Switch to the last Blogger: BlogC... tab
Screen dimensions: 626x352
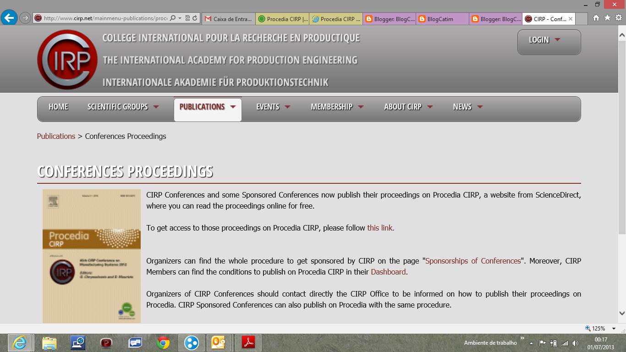tap(496, 19)
